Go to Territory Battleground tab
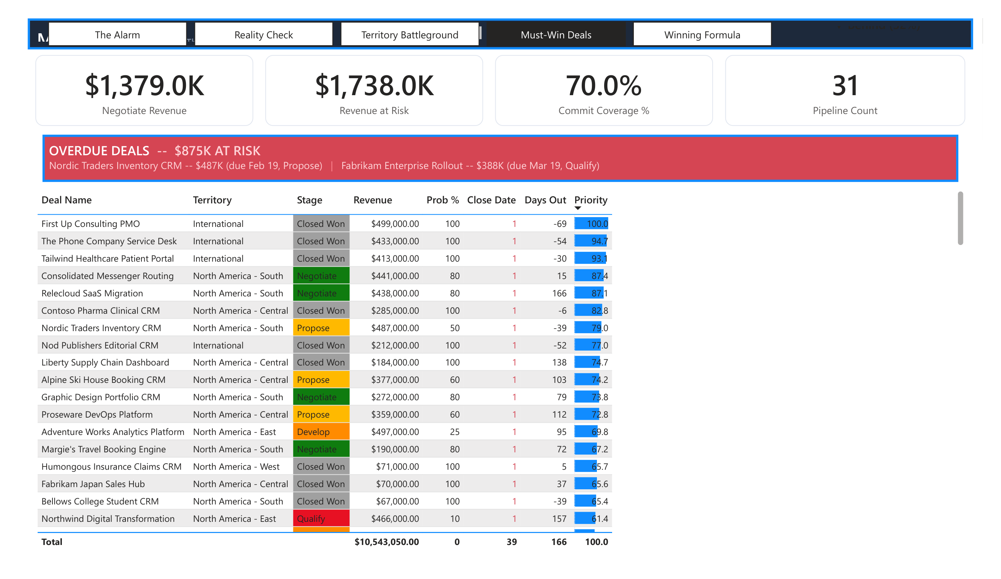 [410, 35]
